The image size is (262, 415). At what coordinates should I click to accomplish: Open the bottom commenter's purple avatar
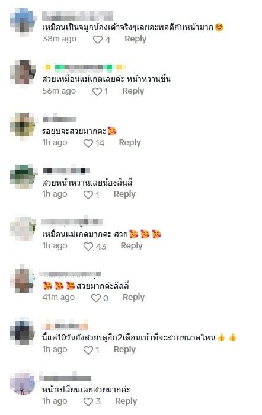coord(23,383)
